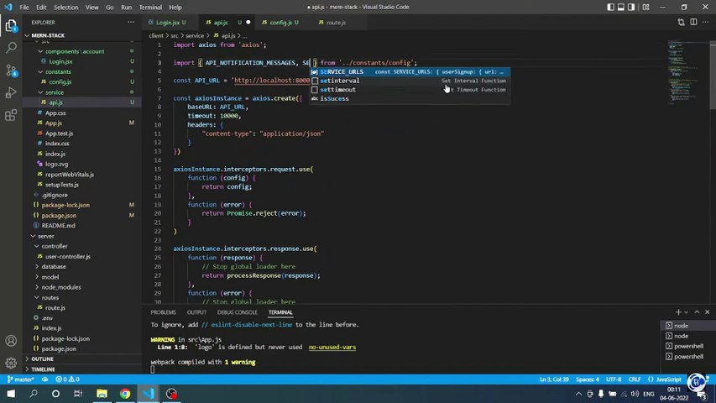Split the editor to the right
716x403 pixels.
(693, 22)
